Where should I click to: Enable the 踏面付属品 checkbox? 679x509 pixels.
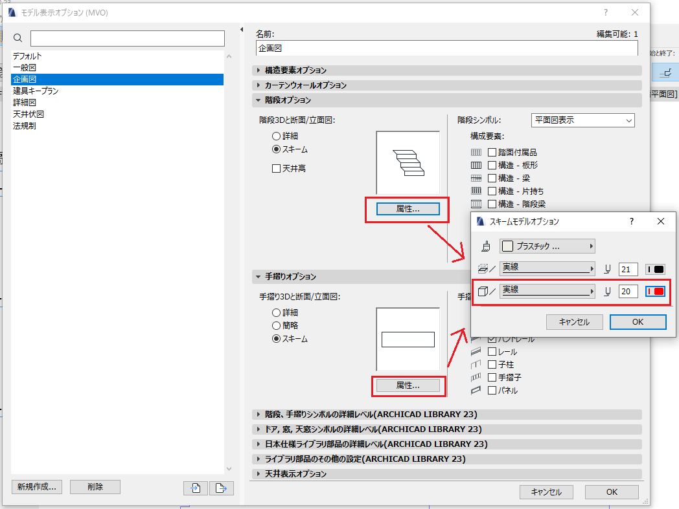[492, 152]
